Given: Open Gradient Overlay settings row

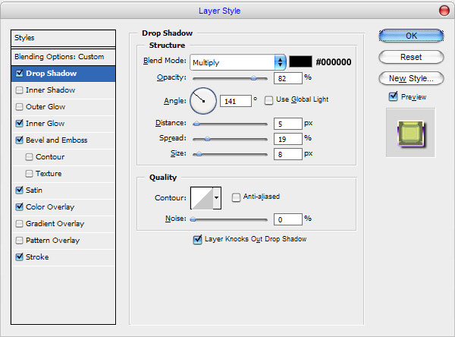Looking at the screenshot, I should 63,224.
